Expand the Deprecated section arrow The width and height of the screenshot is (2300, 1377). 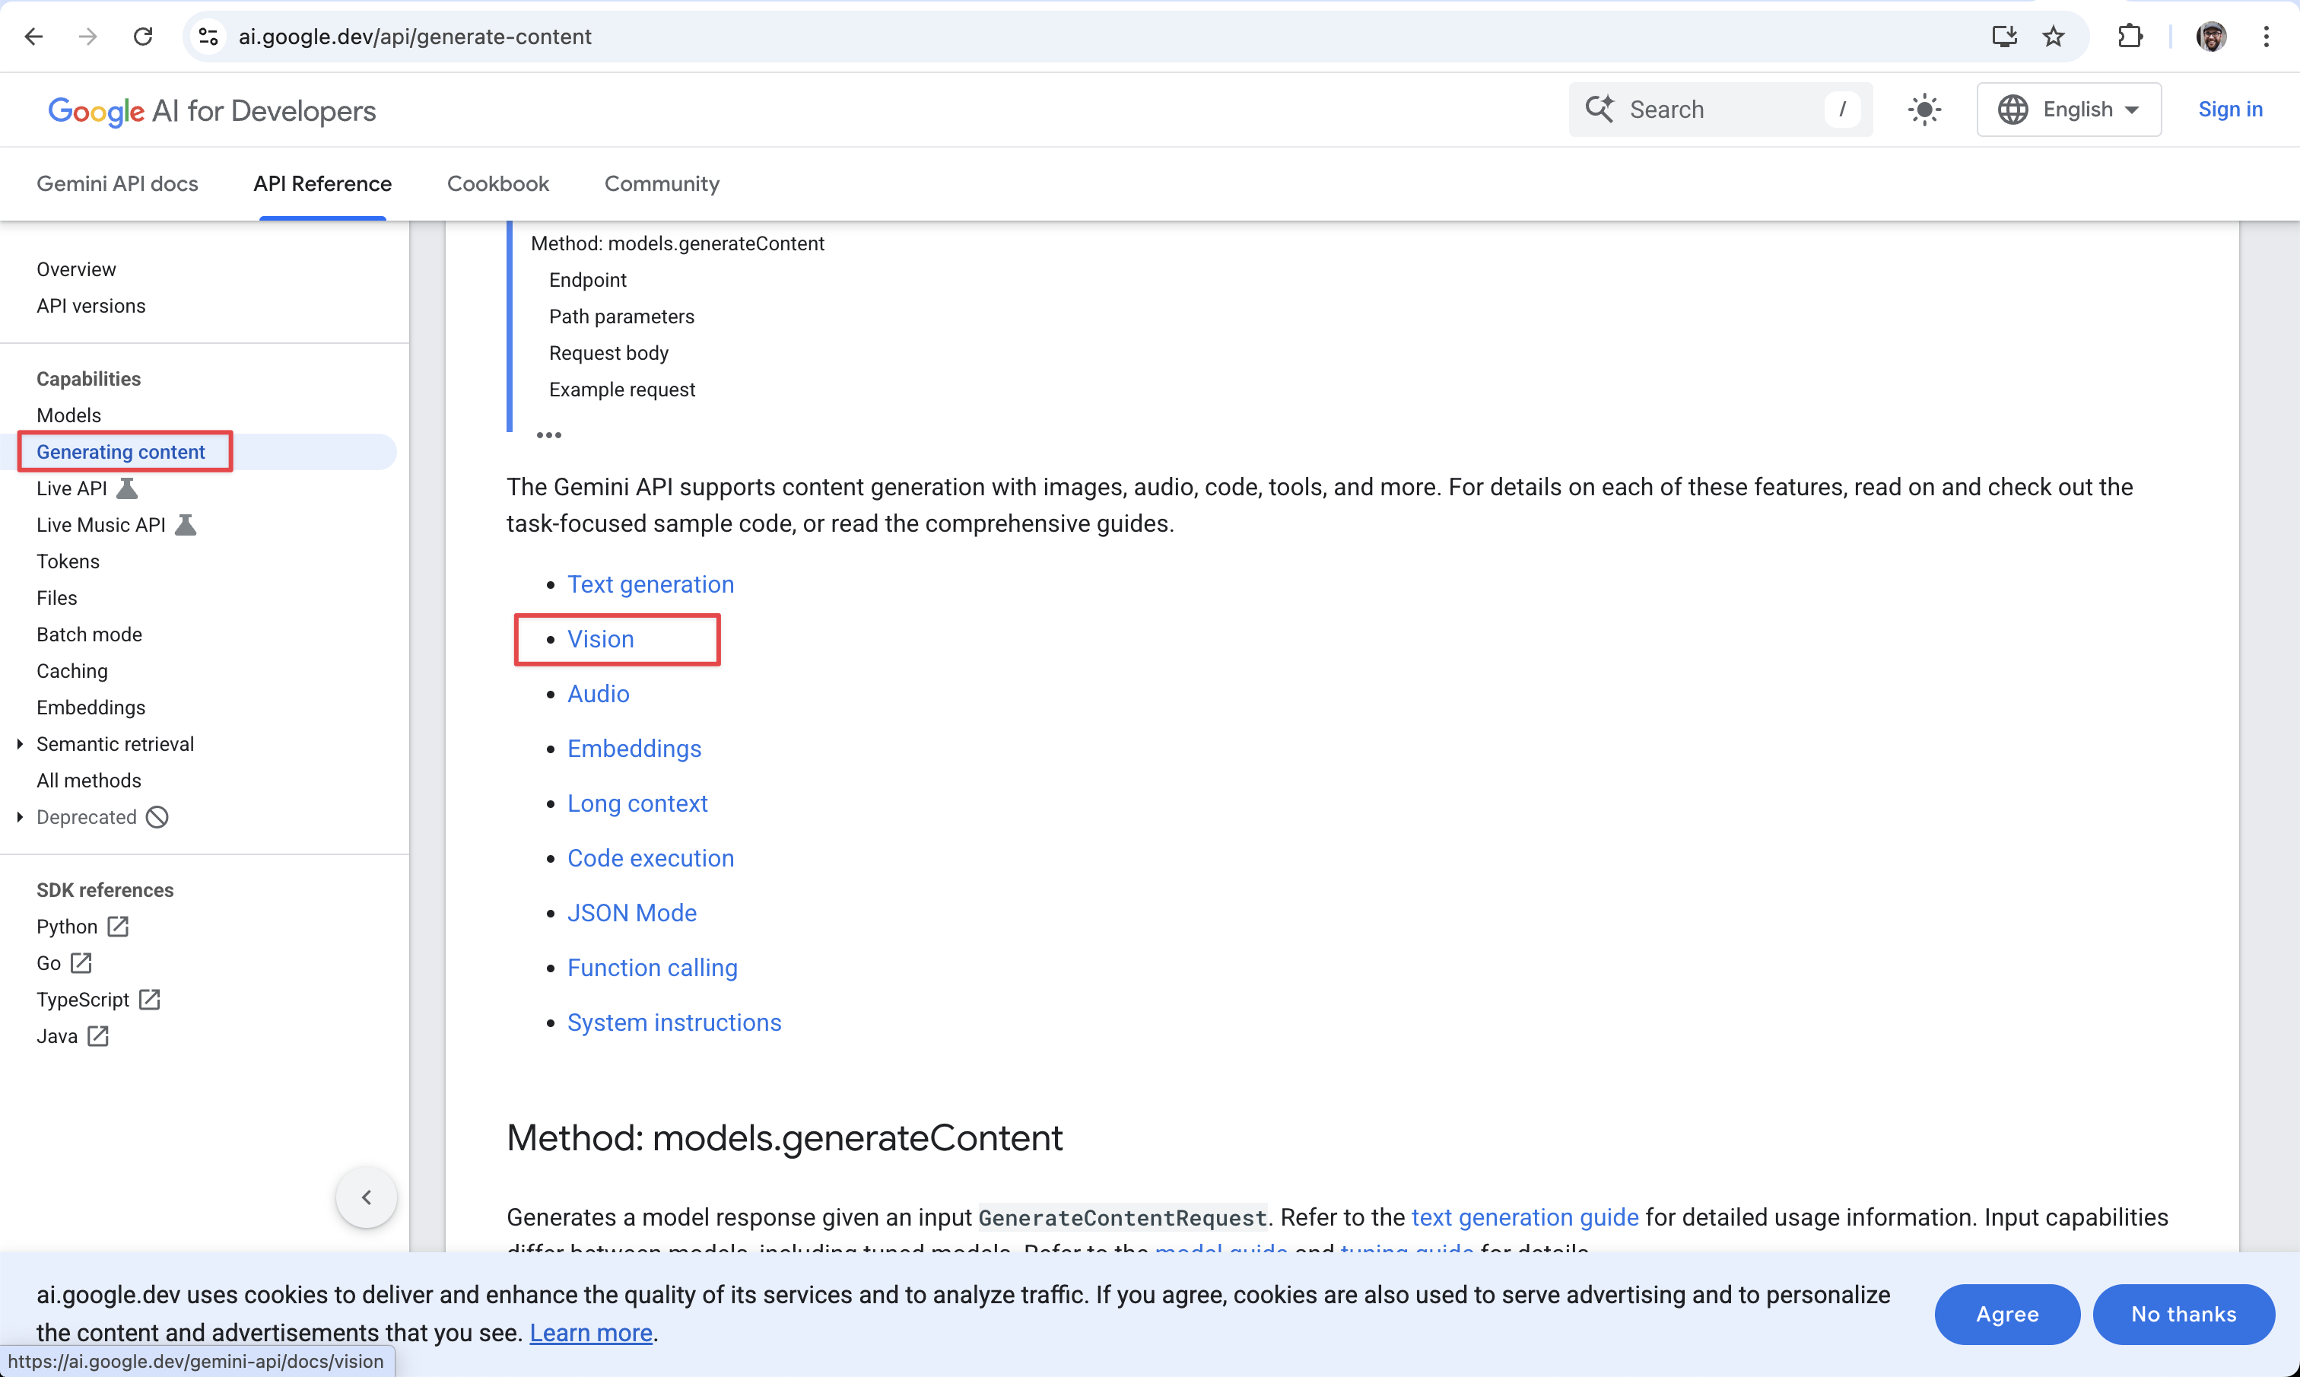tap(20, 818)
